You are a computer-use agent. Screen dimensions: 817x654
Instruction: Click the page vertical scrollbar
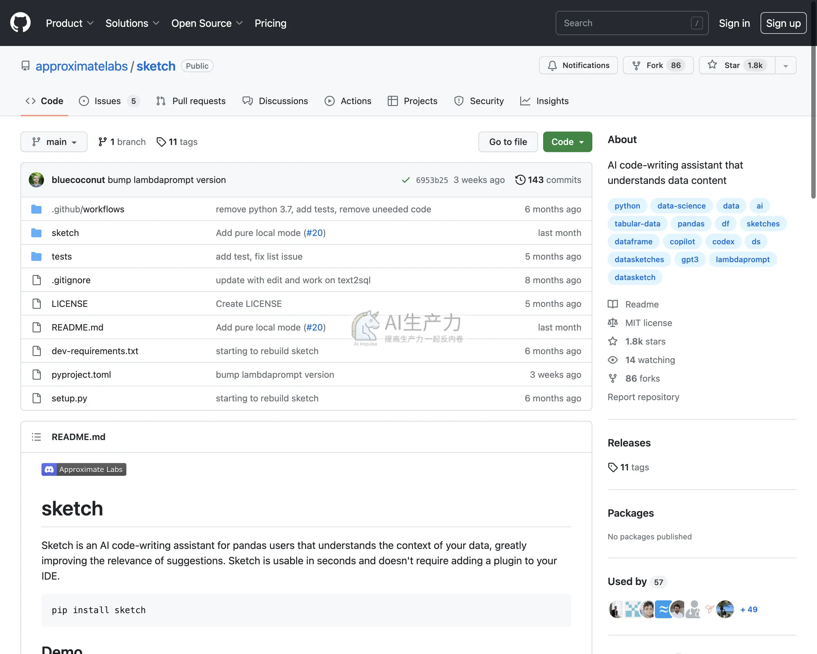point(813,99)
